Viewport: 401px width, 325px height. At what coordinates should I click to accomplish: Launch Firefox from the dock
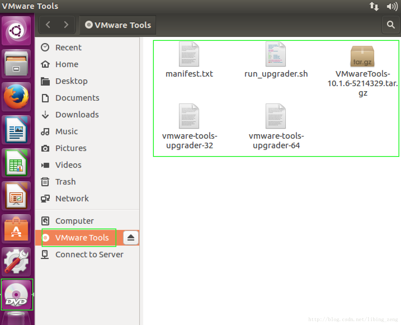pyautogui.click(x=16, y=97)
